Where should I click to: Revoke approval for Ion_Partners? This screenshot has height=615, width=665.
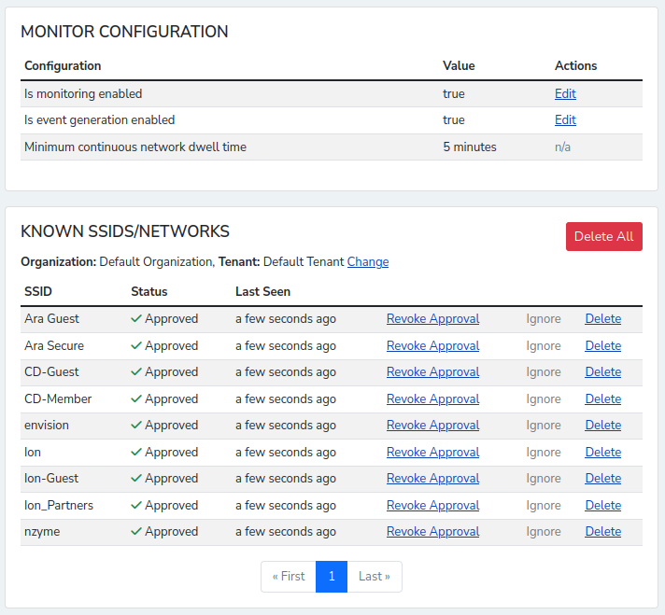tap(433, 506)
